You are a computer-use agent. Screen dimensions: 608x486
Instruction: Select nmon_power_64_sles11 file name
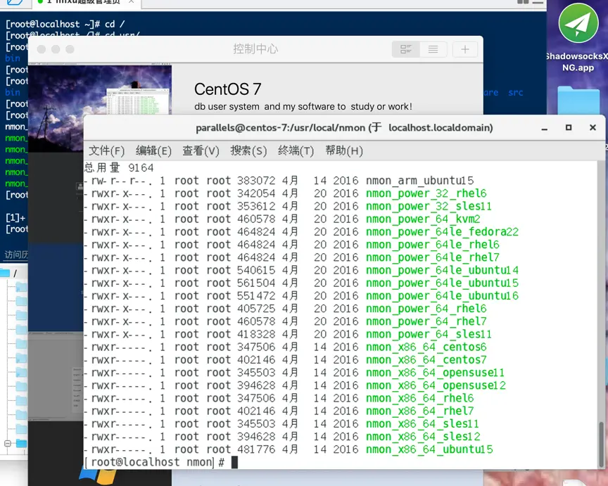pos(429,334)
